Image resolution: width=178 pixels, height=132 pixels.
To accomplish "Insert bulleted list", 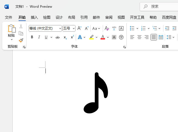I will click(x=132, y=28).
